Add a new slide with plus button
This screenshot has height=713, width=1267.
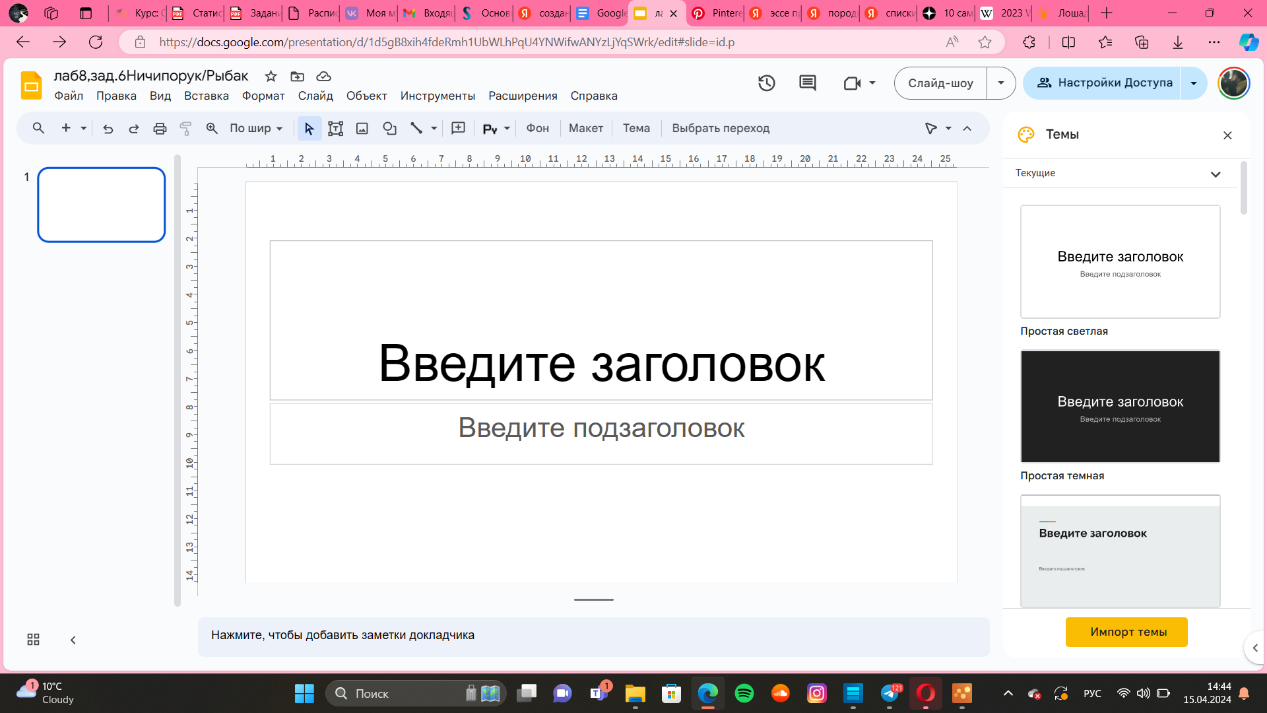pos(65,128)
